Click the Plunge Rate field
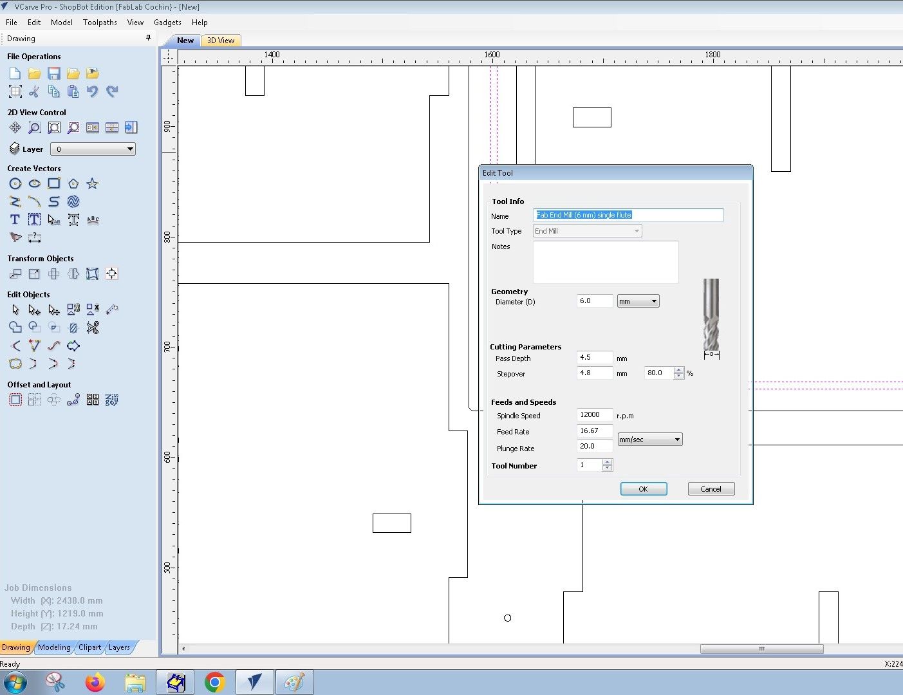 595,446
